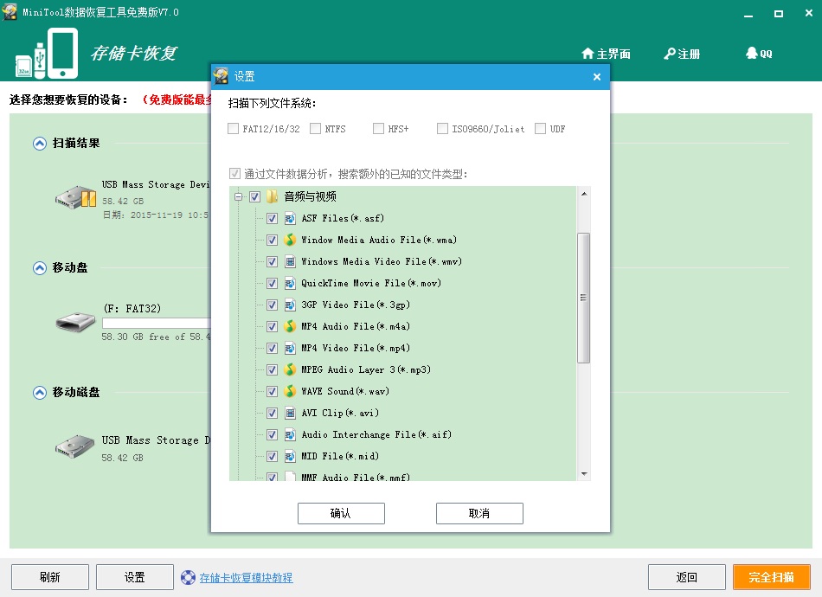Image resolution: width=822 pixels, height=597 pixels.
Task: Select 'MPEG Audio Layer 3(*.mp3)' row text
Action: pos(366,369)
